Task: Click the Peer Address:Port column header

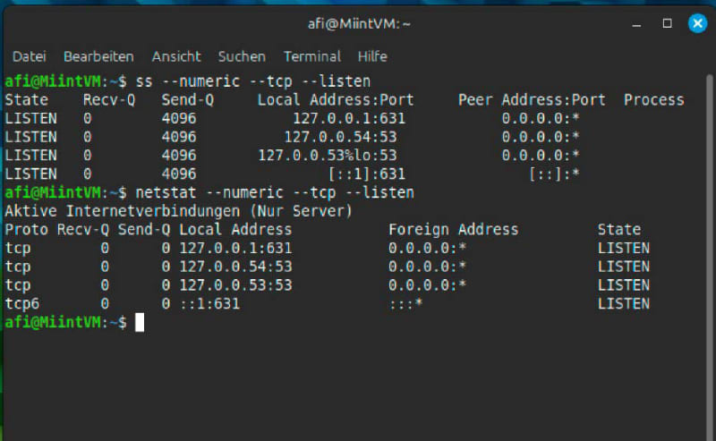Action: (532, 100)
